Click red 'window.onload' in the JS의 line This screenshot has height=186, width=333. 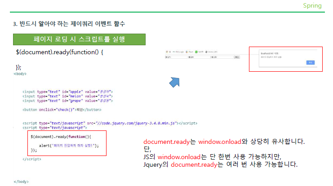pyautogui.click(x=179, y=157)
